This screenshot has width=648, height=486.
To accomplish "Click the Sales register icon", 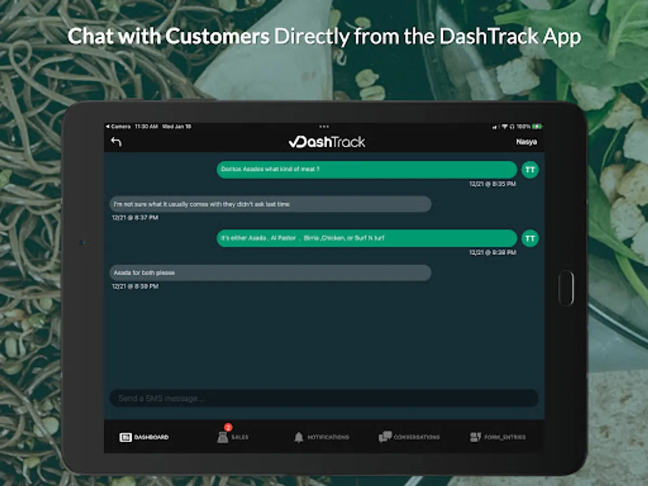I will pos(222,438).
